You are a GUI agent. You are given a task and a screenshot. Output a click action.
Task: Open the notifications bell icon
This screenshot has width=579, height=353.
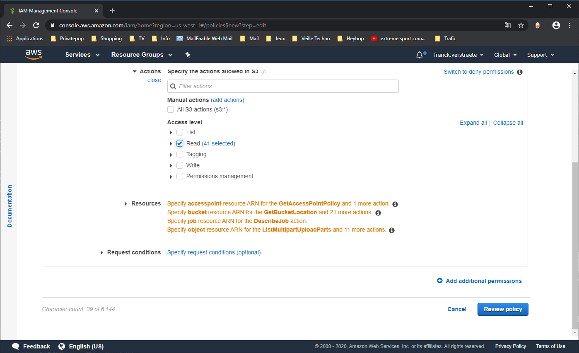tap(420, 55)
